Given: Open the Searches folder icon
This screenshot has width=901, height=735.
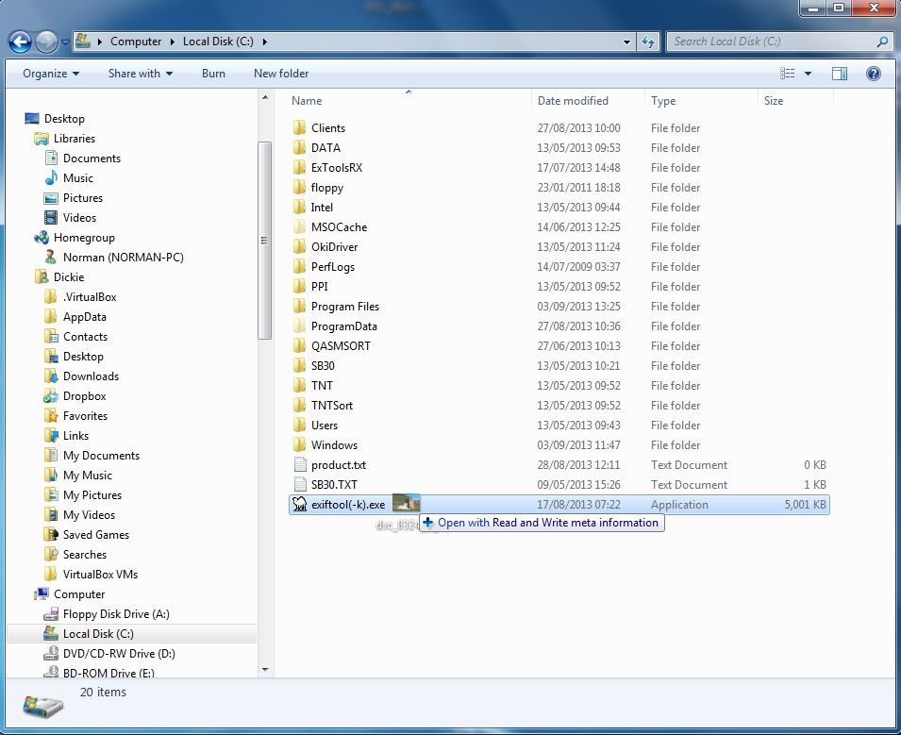Looking at the screenshot, I should click(x=51, y=555).
